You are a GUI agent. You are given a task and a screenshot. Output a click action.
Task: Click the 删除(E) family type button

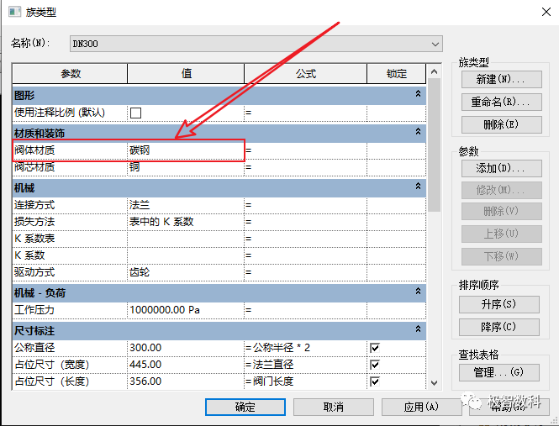502,124
